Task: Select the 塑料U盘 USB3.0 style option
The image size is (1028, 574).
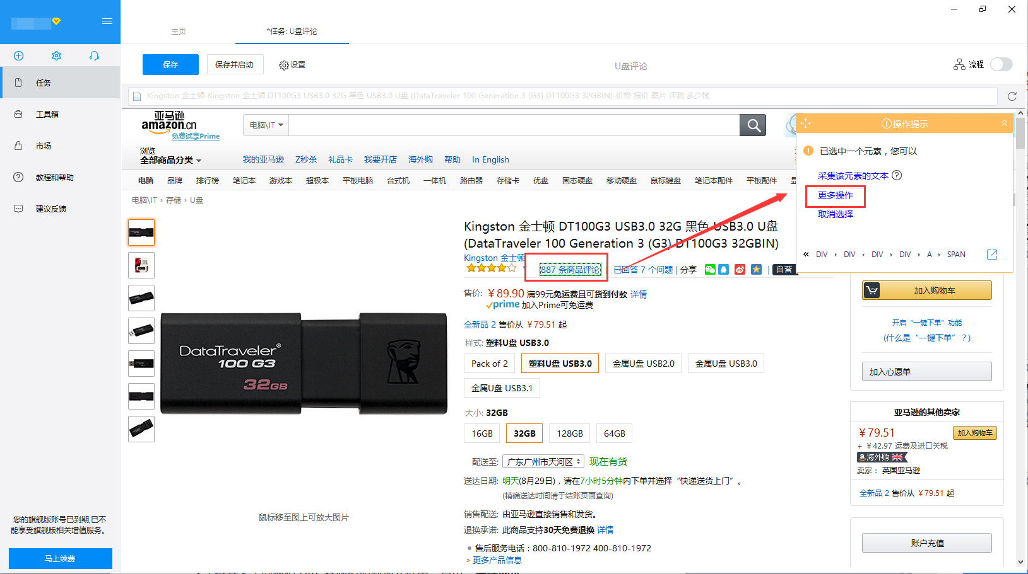Action: tap(560, 364)
